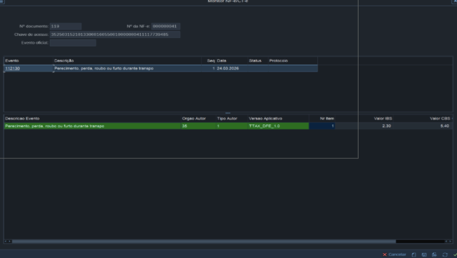Click the splitter handle between the tables
Viewport: 457px width, 258px height.
coord(228,112)
